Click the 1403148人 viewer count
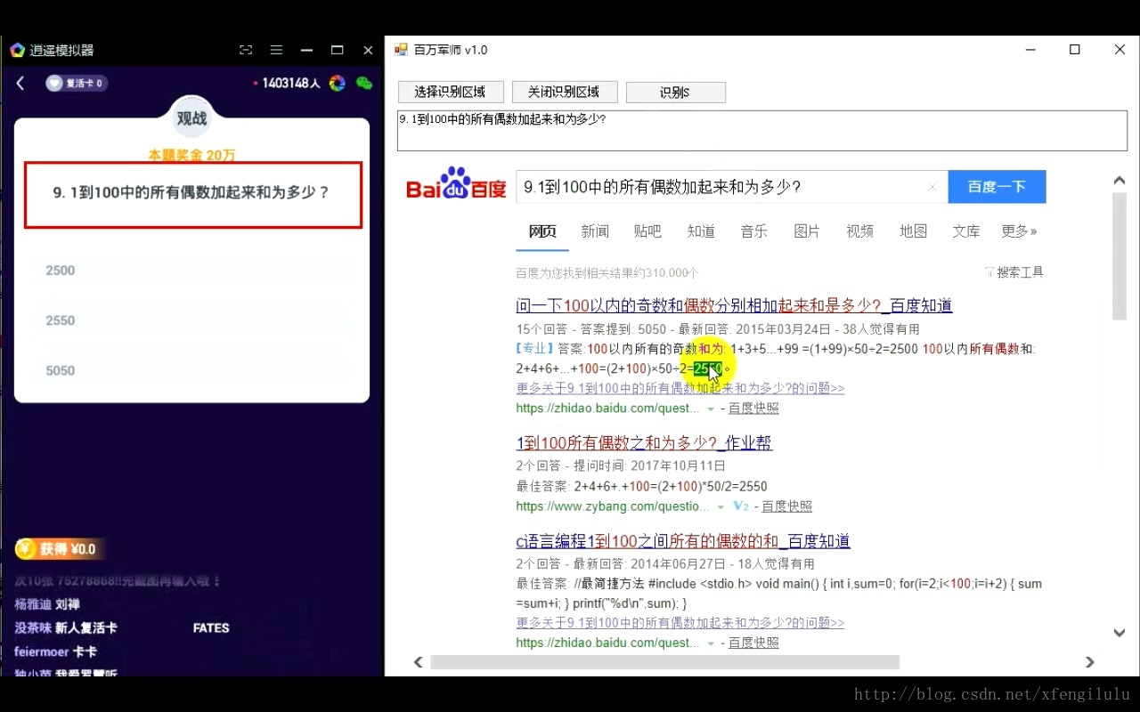The width and height of the screenshot is (1140, 712). [x=291, y=83]
